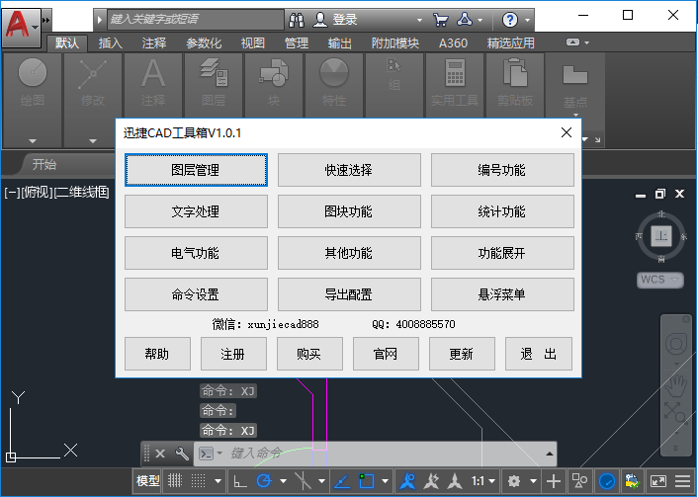Toggle 2D object snap square icon
This screenshot has height=497, width=698.
click(367, 481)
